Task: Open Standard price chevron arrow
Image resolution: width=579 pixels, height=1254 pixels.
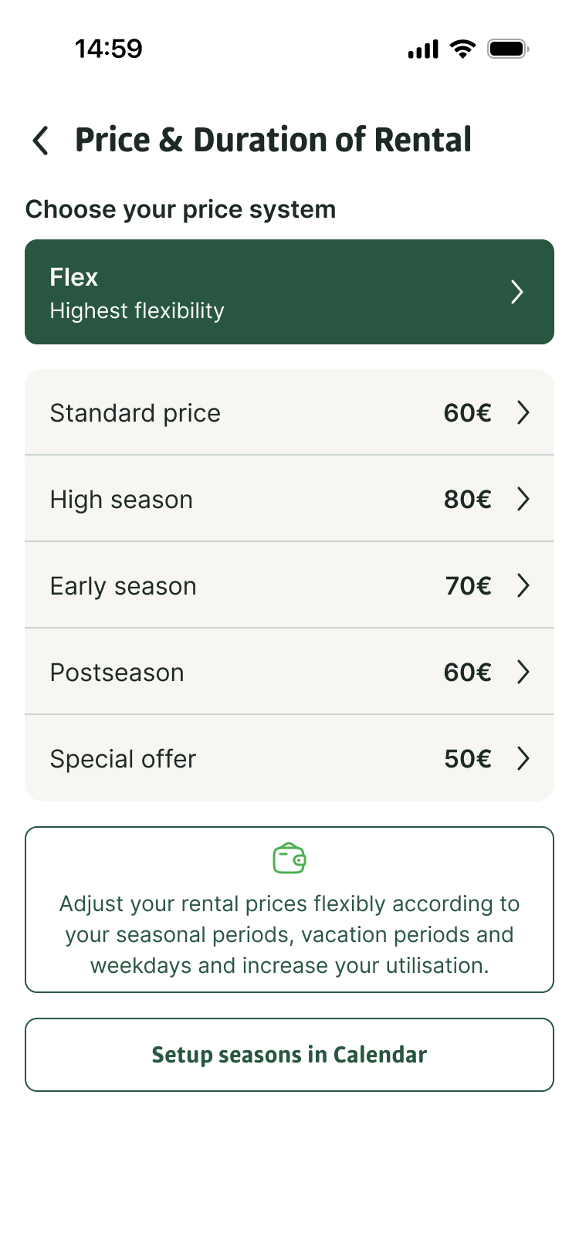Action: coord(523,413)
